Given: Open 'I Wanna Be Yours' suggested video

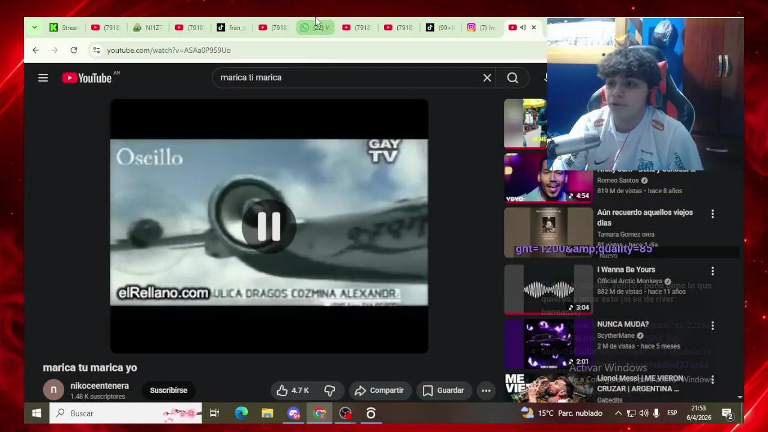Looking at the screenshot, I should (626, 270).
